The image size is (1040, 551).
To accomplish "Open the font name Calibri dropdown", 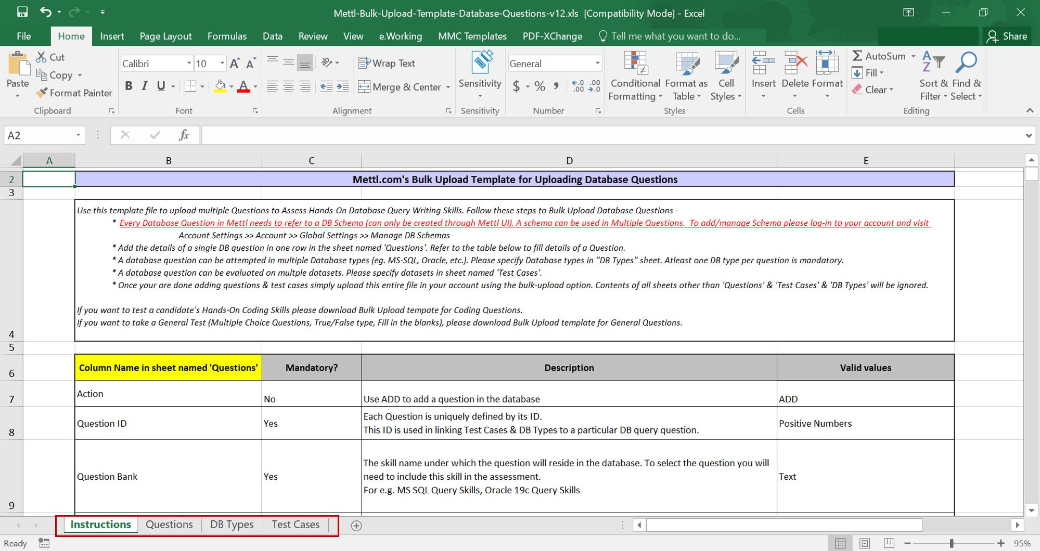I will (x=189, y=63).
